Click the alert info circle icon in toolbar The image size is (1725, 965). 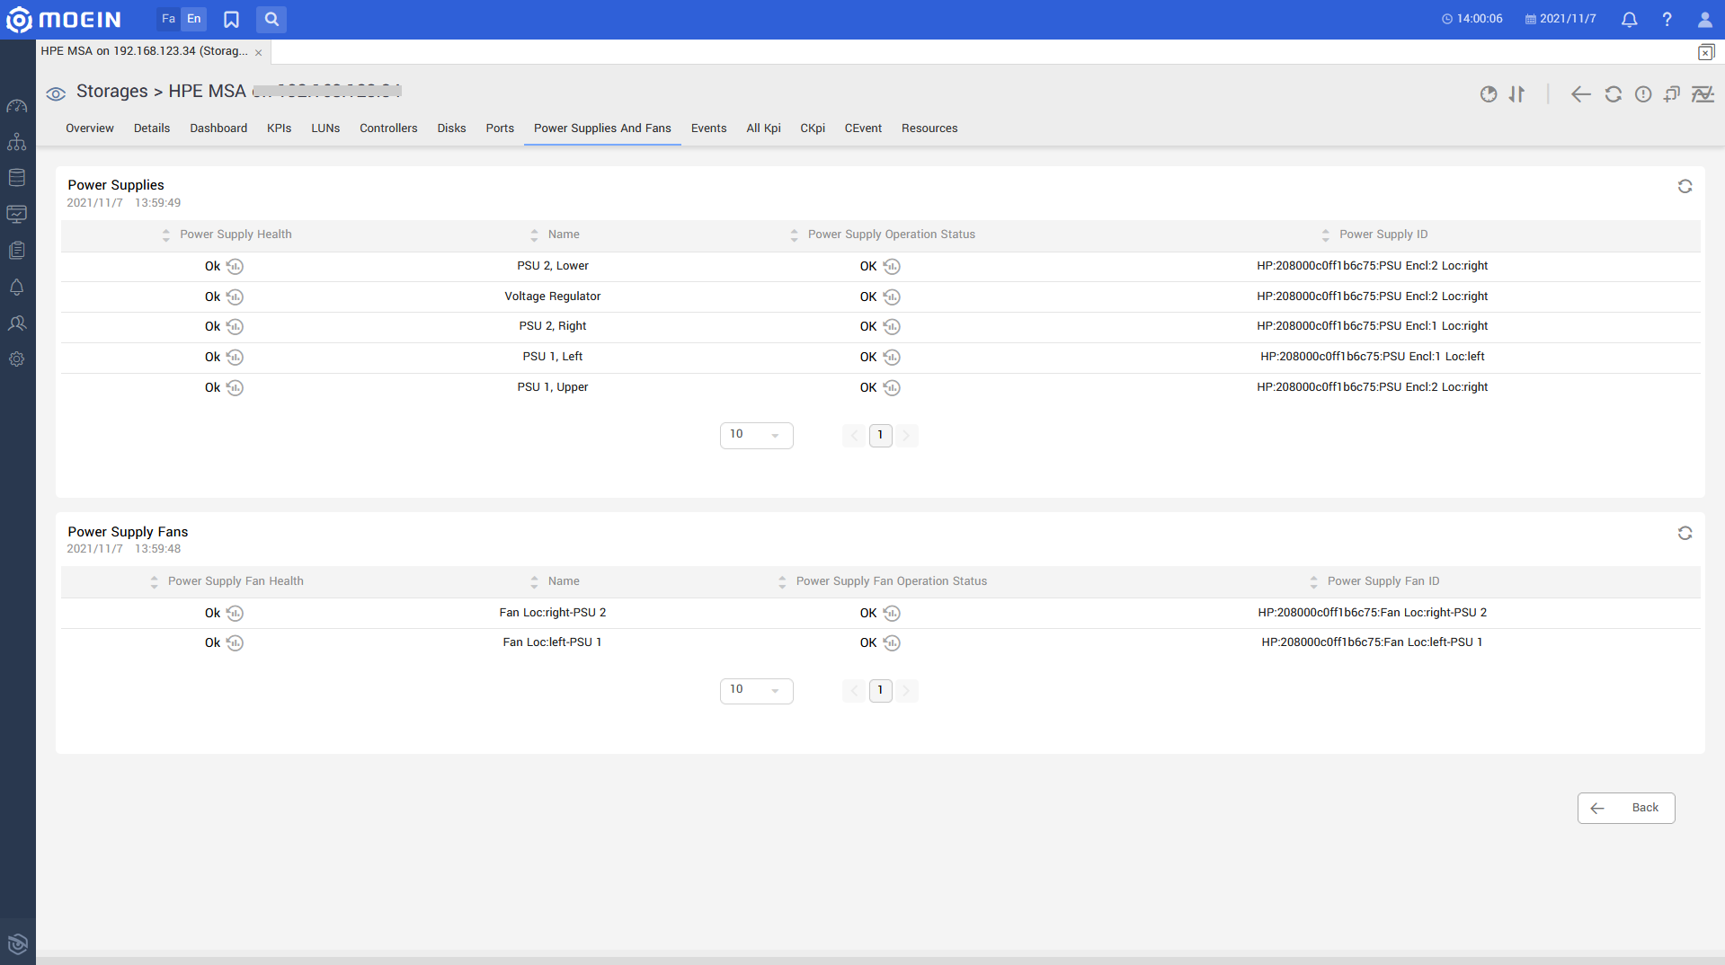pyautogui.click(x=1643, y=94)
